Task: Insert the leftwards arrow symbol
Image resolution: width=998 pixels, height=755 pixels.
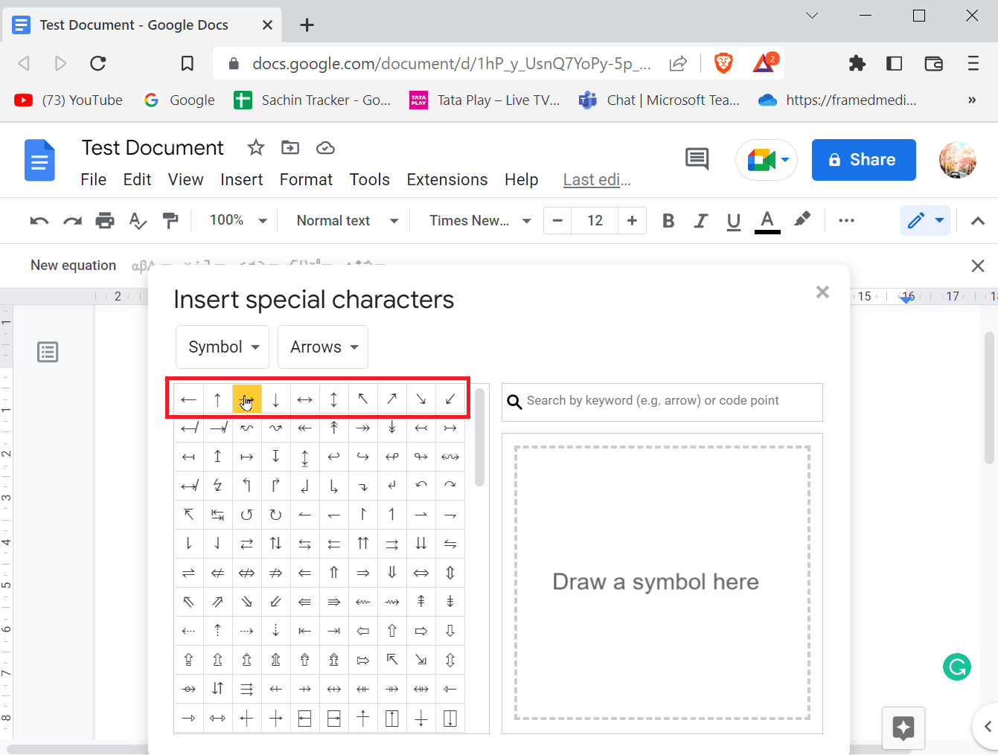Action: [188, 399]
